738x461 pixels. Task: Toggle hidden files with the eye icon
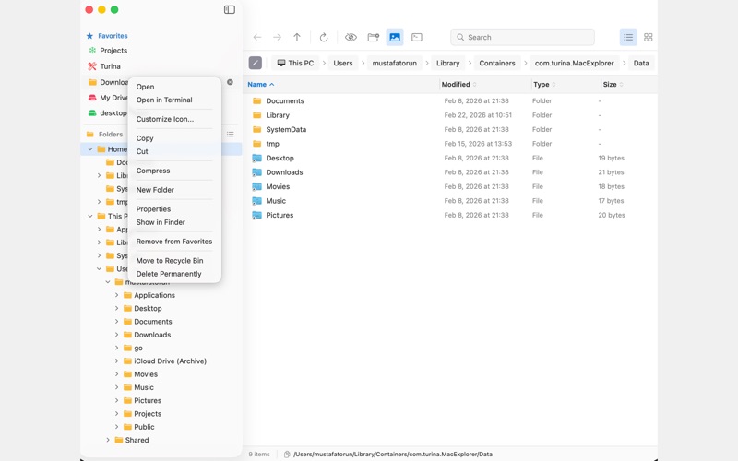tap(351, 37)
